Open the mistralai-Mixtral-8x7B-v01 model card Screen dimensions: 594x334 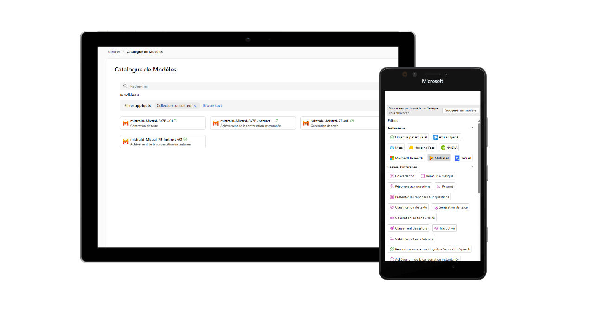(162, 123)
